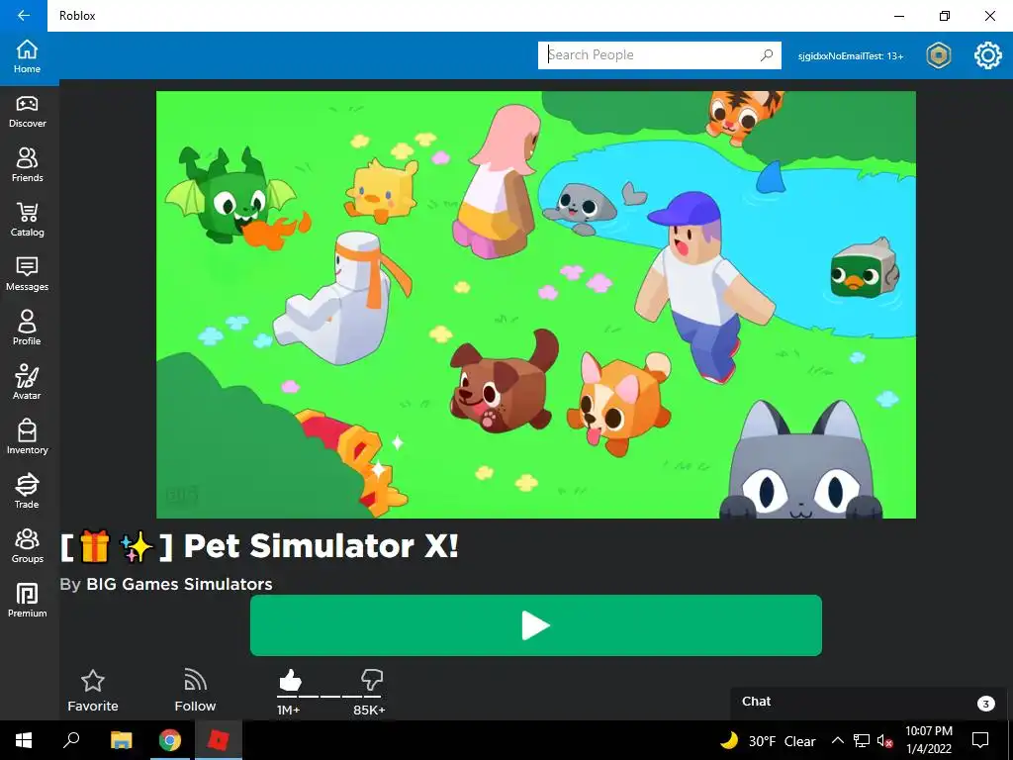Open Chrome from the taskbar
The width and height of the screenshot is (1013, 760).
[x=170, y=740]
